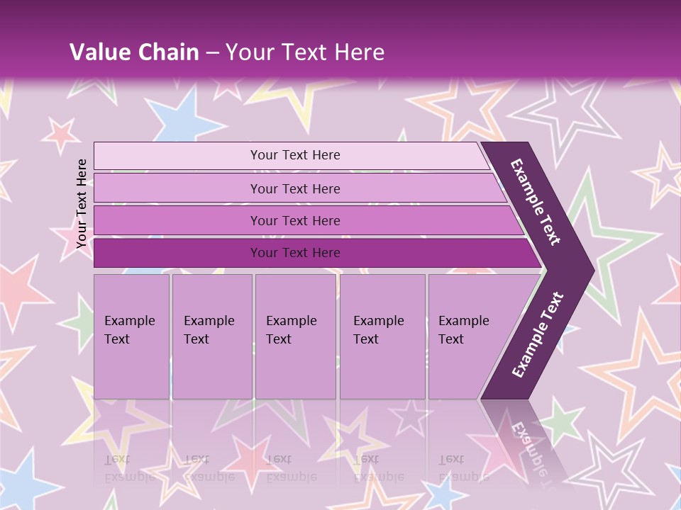The width and height of the screenshot is (681, 510).
Task: Click the reflected text beneath the fifth box
Action: [x=464, y=467]
